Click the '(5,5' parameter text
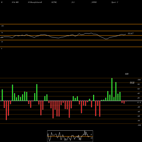Viewport: 142px width, 142px height. click(x=73, y=2)
